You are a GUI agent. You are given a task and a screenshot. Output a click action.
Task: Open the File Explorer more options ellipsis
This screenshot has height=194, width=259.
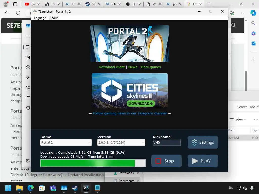point(256,120)
